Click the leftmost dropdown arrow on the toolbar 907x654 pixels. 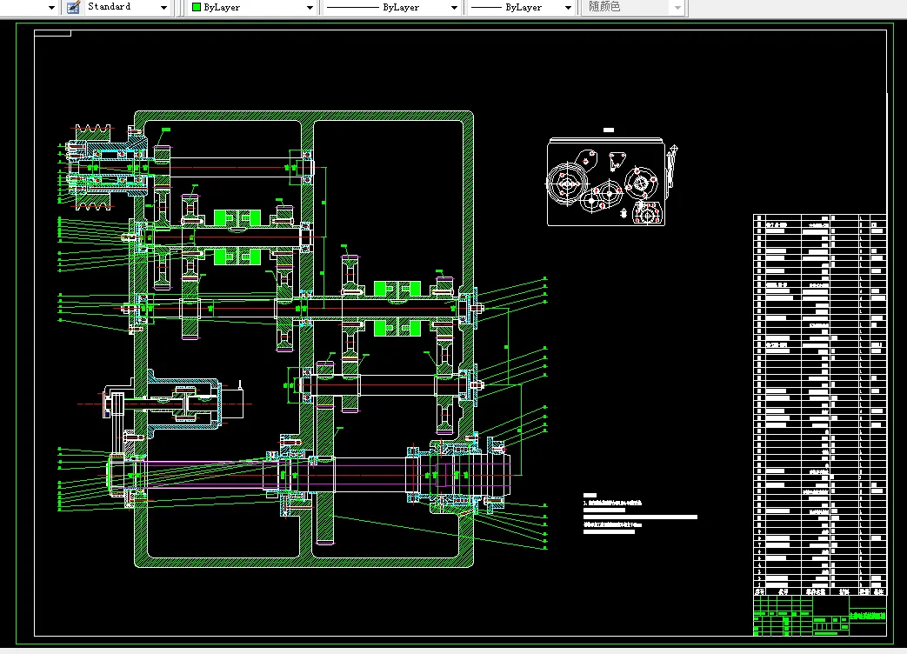(50, 7)
